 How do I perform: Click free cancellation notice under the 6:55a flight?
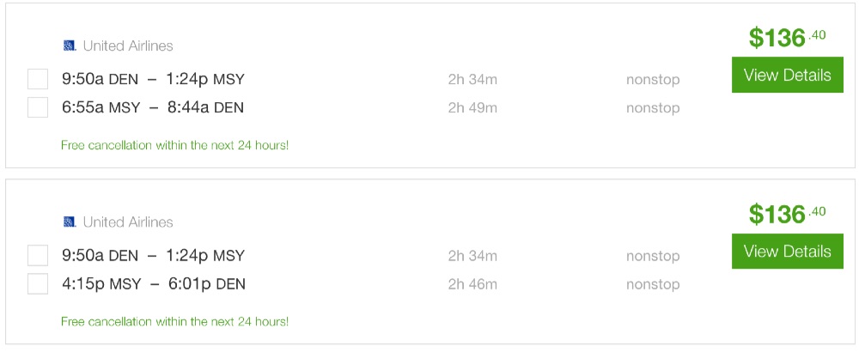[x=174, y=145]
